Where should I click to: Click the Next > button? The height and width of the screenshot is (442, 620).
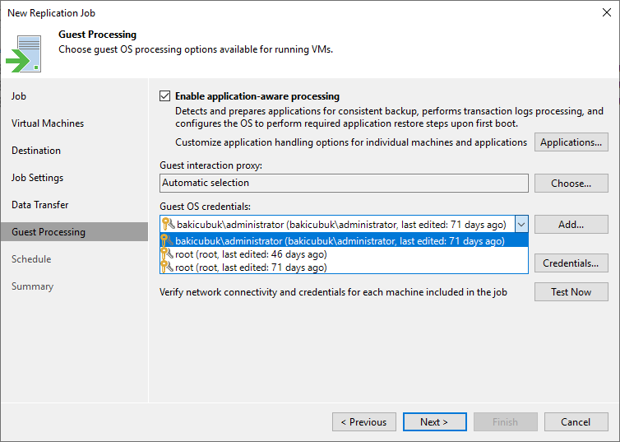434,421
